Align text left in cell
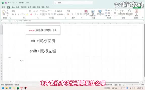The image size is (145, 90). [41, 14]
